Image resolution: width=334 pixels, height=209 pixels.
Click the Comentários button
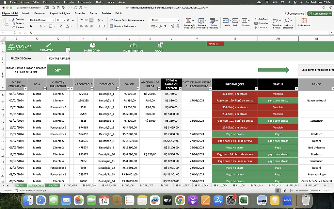295,14
